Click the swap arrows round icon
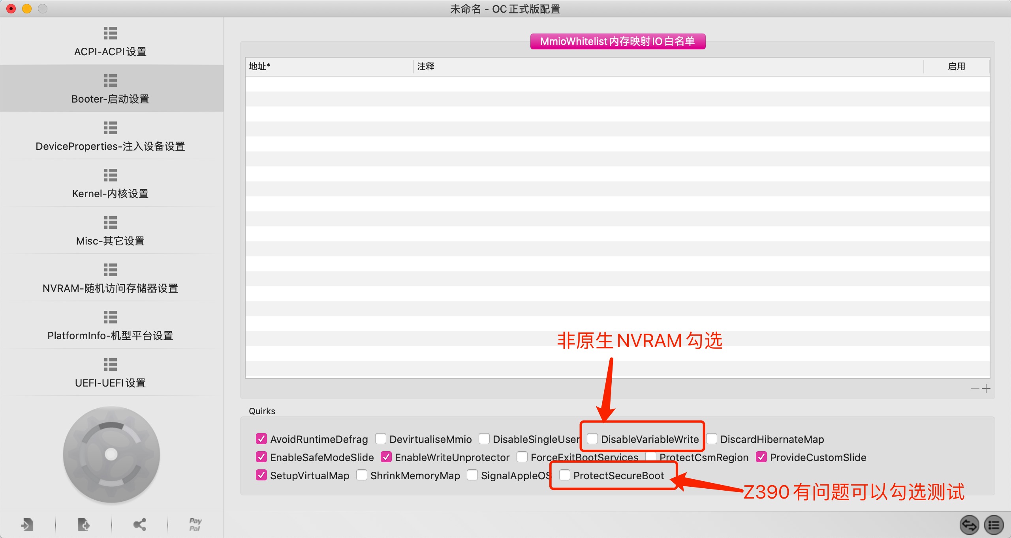Screen dimensions: 1011x538 pos(970,525)
